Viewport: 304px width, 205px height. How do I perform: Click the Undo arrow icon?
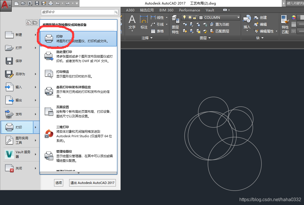[57, 3]
